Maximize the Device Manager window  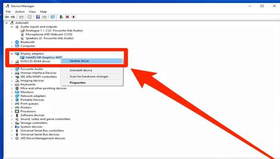[x=262, y=6]
